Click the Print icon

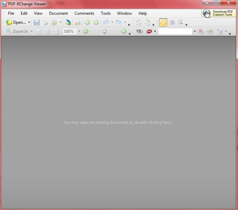pyautogui.click(x=45, y=22)
